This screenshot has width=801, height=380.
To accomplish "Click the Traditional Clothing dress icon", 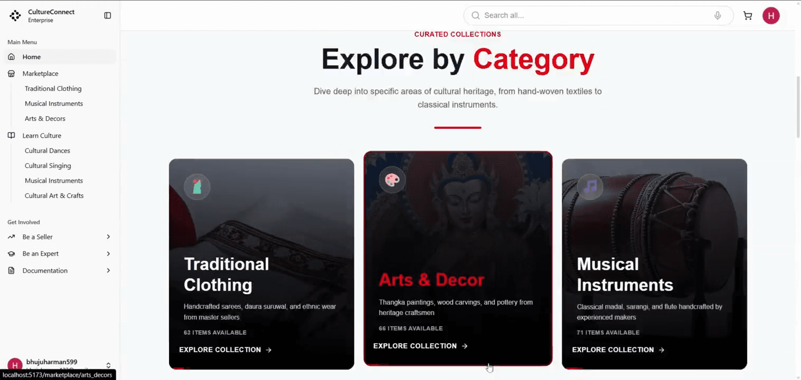I will point(197,186).
